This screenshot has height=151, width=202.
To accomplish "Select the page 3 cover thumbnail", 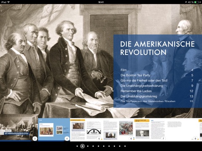I will tap(19, 128).
